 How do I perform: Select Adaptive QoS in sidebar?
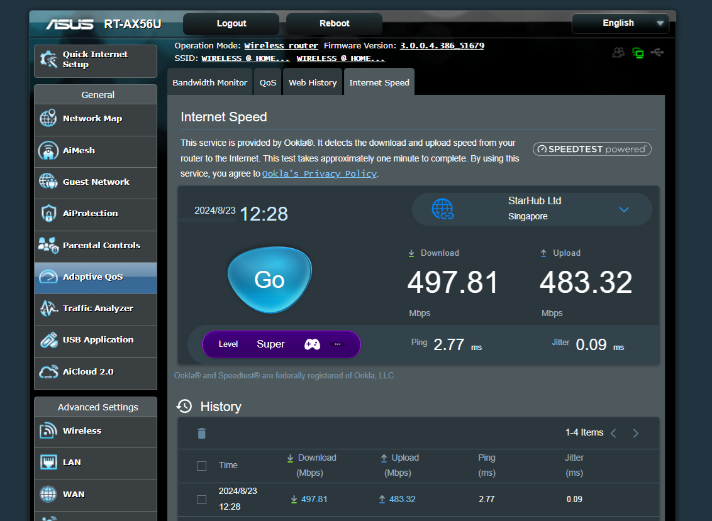[96, 277]
